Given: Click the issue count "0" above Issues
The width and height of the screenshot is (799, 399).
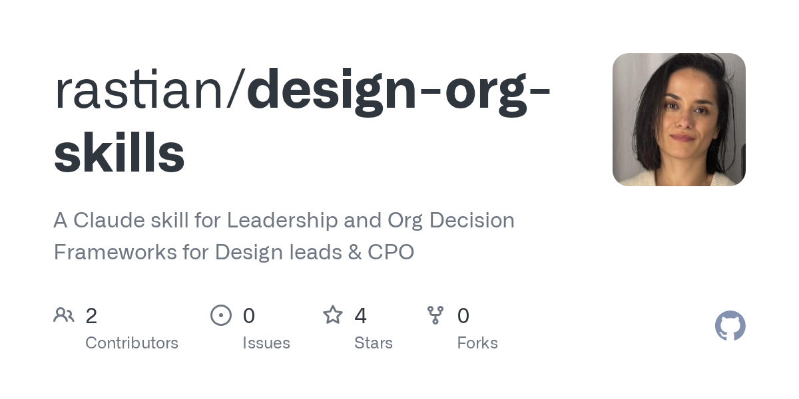Looking at the screenshot, I should click(x=249, y=315).
